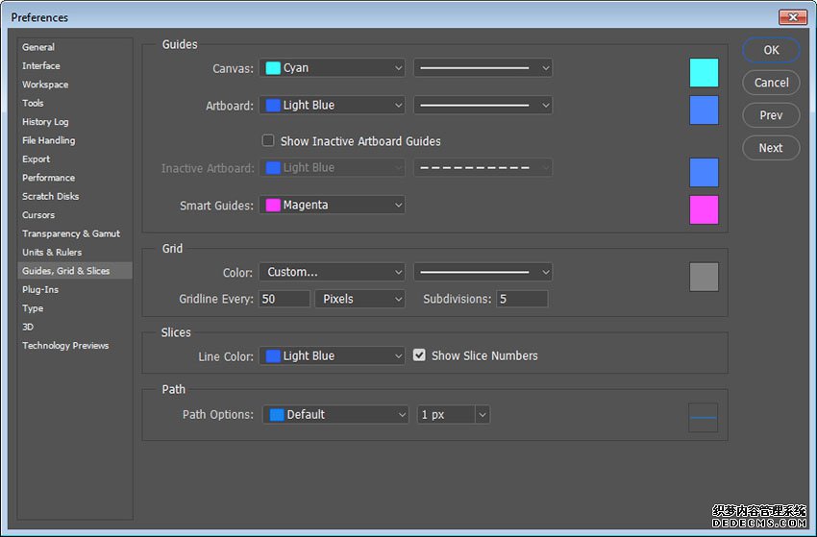Screen dimensions: 817x537
Task: Open the Slices Line Color dropdown
Action: pos(332,355)
